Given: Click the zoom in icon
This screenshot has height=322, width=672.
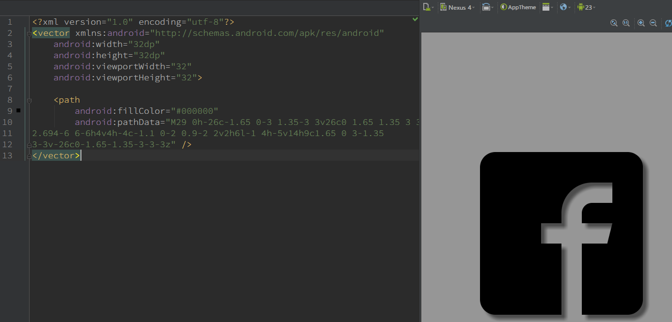Looking at the screenshot, I should [641, 23].
